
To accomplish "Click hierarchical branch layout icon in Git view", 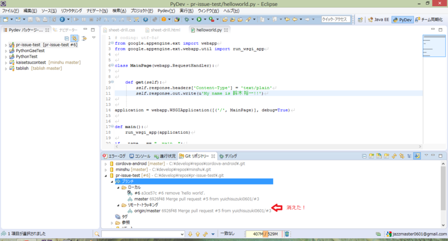I will (x=409, y=156).
